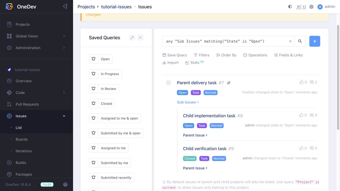Click the tutorial-issues breadcrumb link
Screen dimensions: 340x191
click(116, 7)
